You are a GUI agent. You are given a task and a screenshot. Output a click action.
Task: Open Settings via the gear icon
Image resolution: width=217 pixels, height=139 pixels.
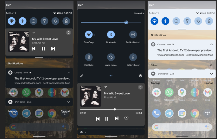pos(140,76)
